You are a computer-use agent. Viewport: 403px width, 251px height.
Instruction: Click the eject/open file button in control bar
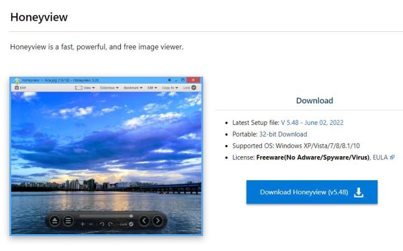(x=54, y=220)
